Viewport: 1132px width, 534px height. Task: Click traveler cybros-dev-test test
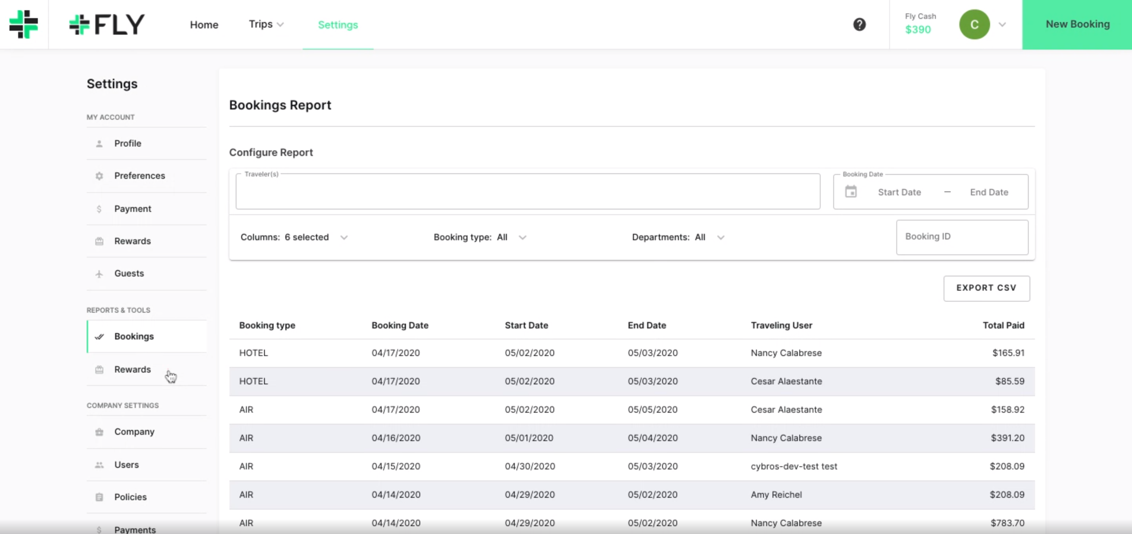[794, 466]
